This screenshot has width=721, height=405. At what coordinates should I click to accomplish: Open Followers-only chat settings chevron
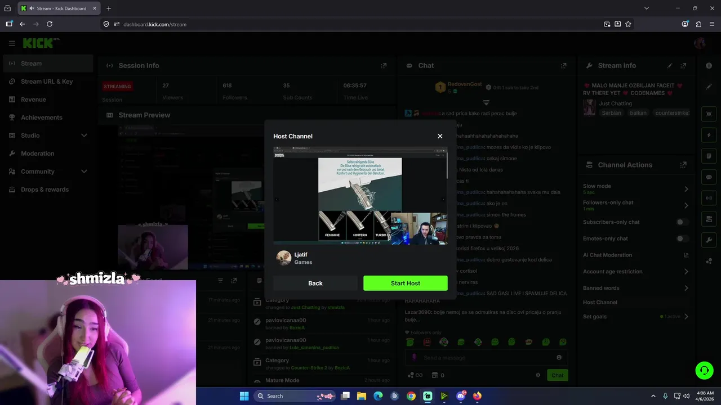[x=686, y=205]
